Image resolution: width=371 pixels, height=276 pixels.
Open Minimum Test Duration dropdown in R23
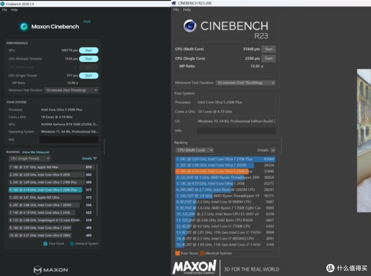(246, 82)
